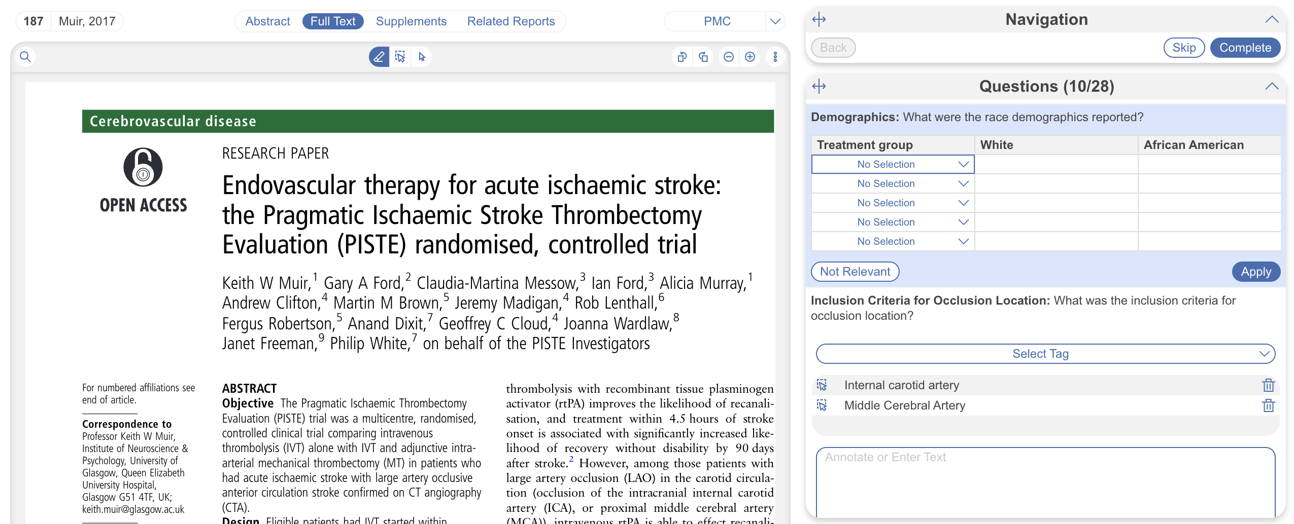
Task: Zoom in on the PDF
Action: click(750, 57)
